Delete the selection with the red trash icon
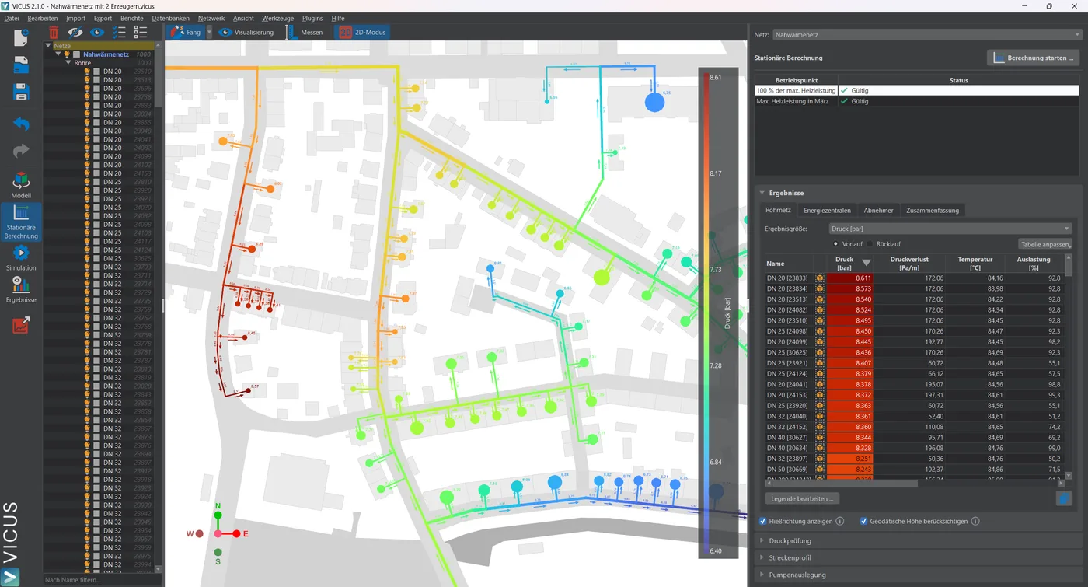Screen dimensions: 1088x587 [x=54, y=32]
